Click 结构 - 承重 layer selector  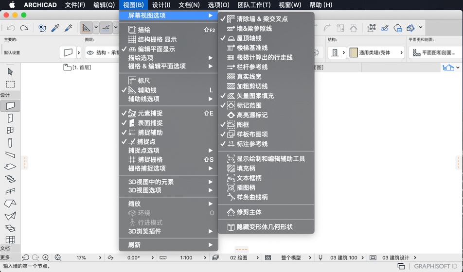(102, 53)
